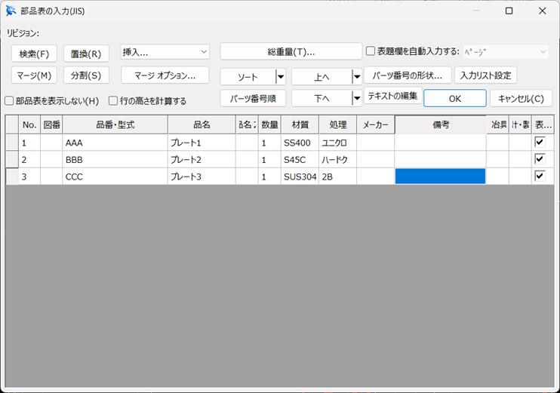This screenshot has height=393, width=560.
Task: Click the メーカー column header
Action: 375,124
